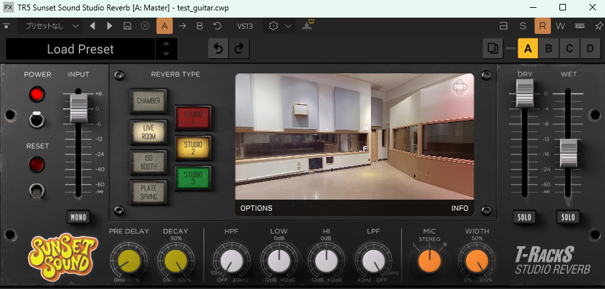
Task: Click the HI EQ knob
Action: tap(327, 261)
